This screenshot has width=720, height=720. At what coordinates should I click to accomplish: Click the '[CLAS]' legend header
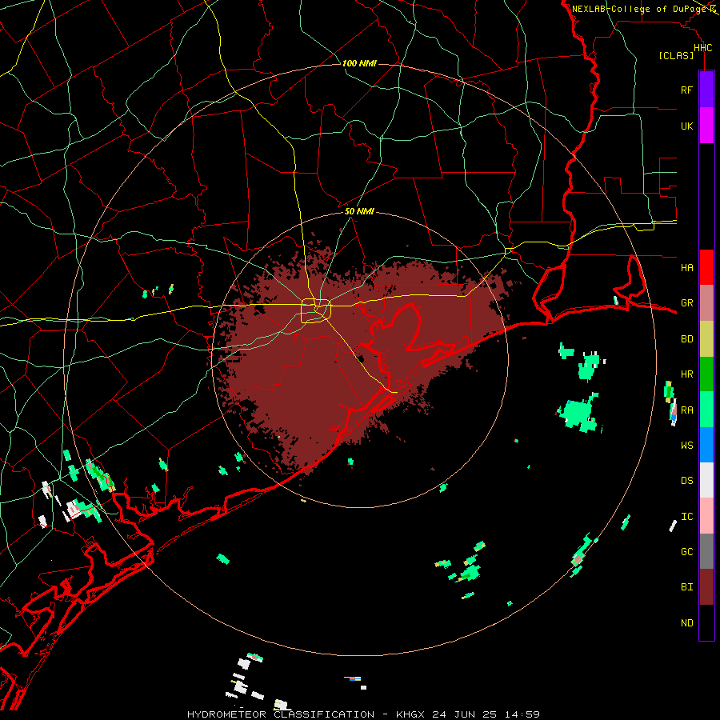pos(676,55)
